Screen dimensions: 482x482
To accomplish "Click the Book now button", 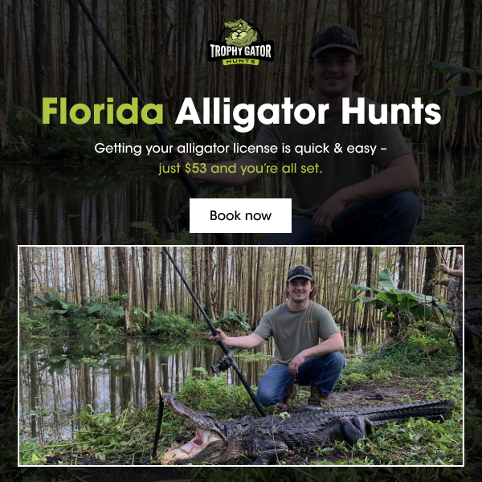I will tap(240, 215).
